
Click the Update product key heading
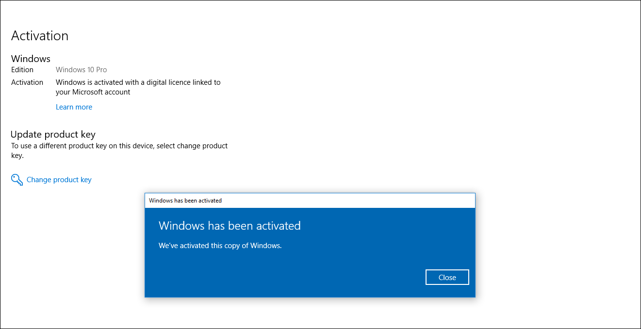pos(53,134)
